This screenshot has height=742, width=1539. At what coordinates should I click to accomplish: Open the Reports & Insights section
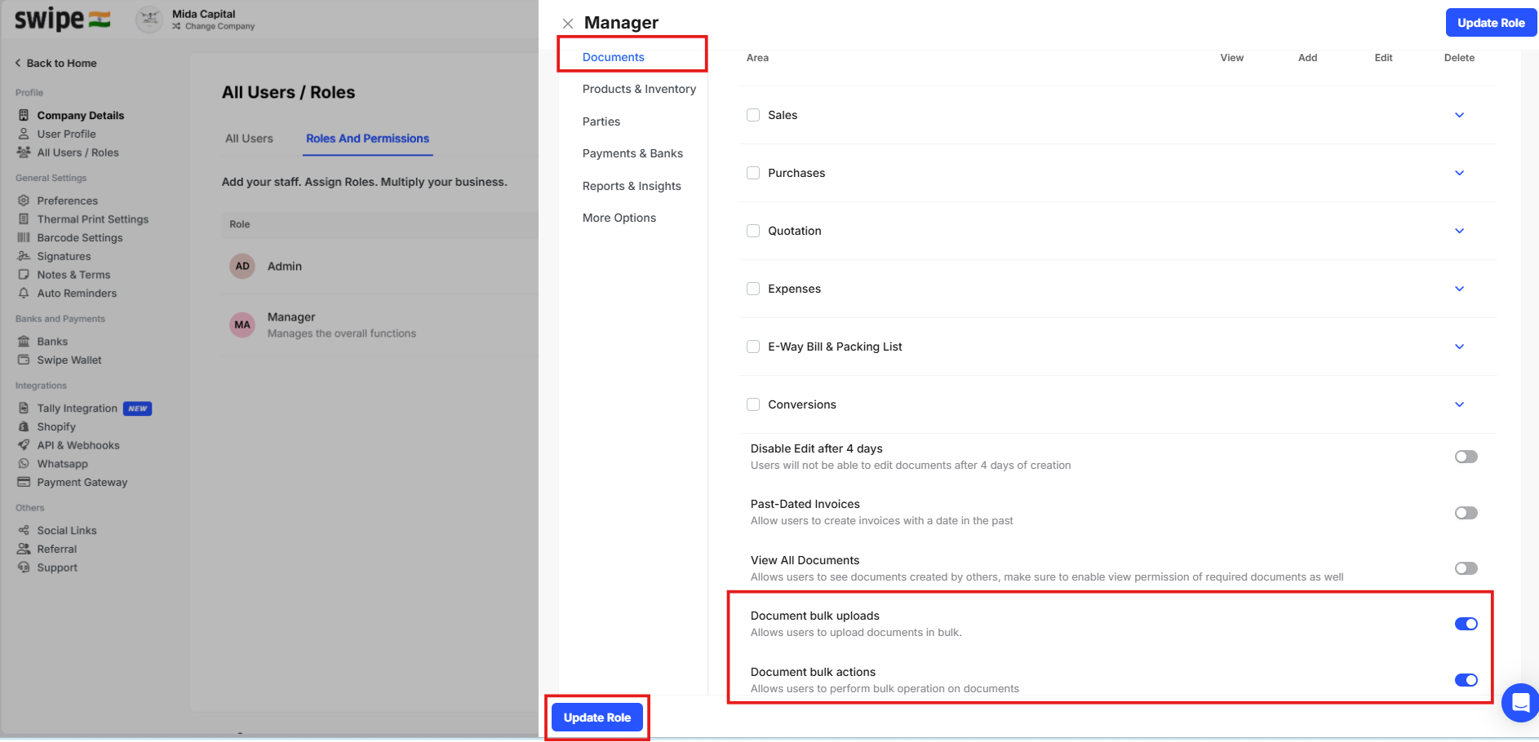(632, 186)
